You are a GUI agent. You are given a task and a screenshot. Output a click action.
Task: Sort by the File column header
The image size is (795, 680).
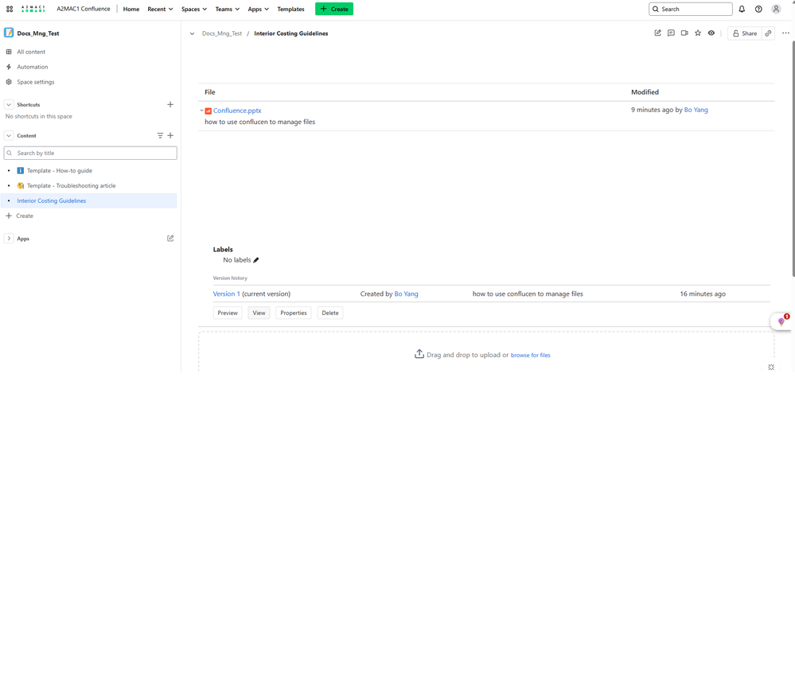coord(210,92)
